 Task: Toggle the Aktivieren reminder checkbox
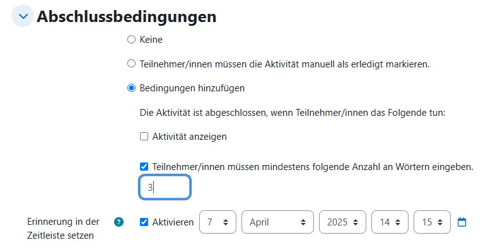click(144, 222)
